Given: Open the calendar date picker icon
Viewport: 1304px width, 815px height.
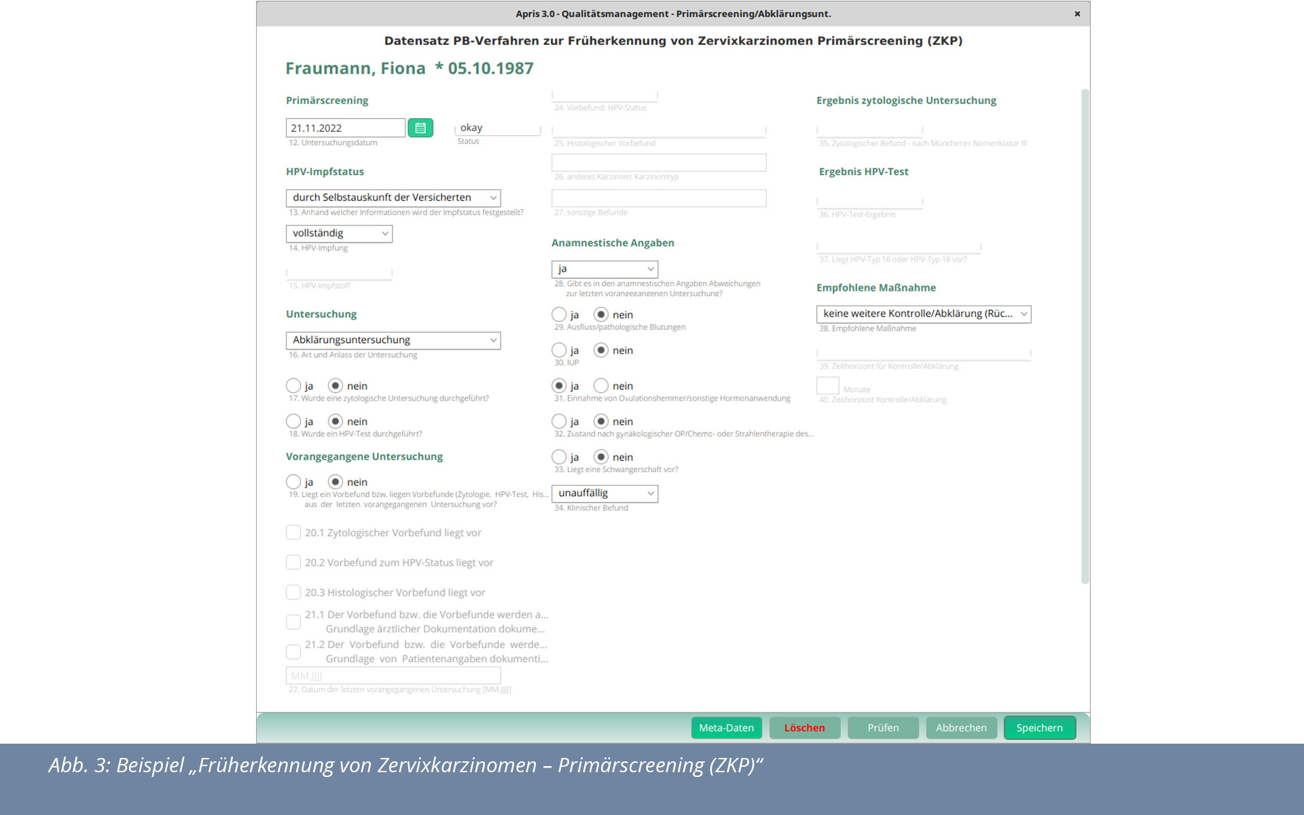Looking at the screenshot, I should [x=420, y=128].
